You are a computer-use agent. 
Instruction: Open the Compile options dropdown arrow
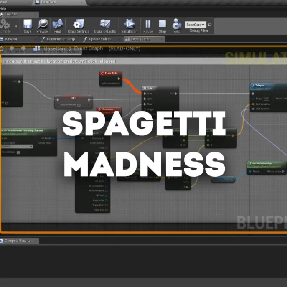(16, 26)
